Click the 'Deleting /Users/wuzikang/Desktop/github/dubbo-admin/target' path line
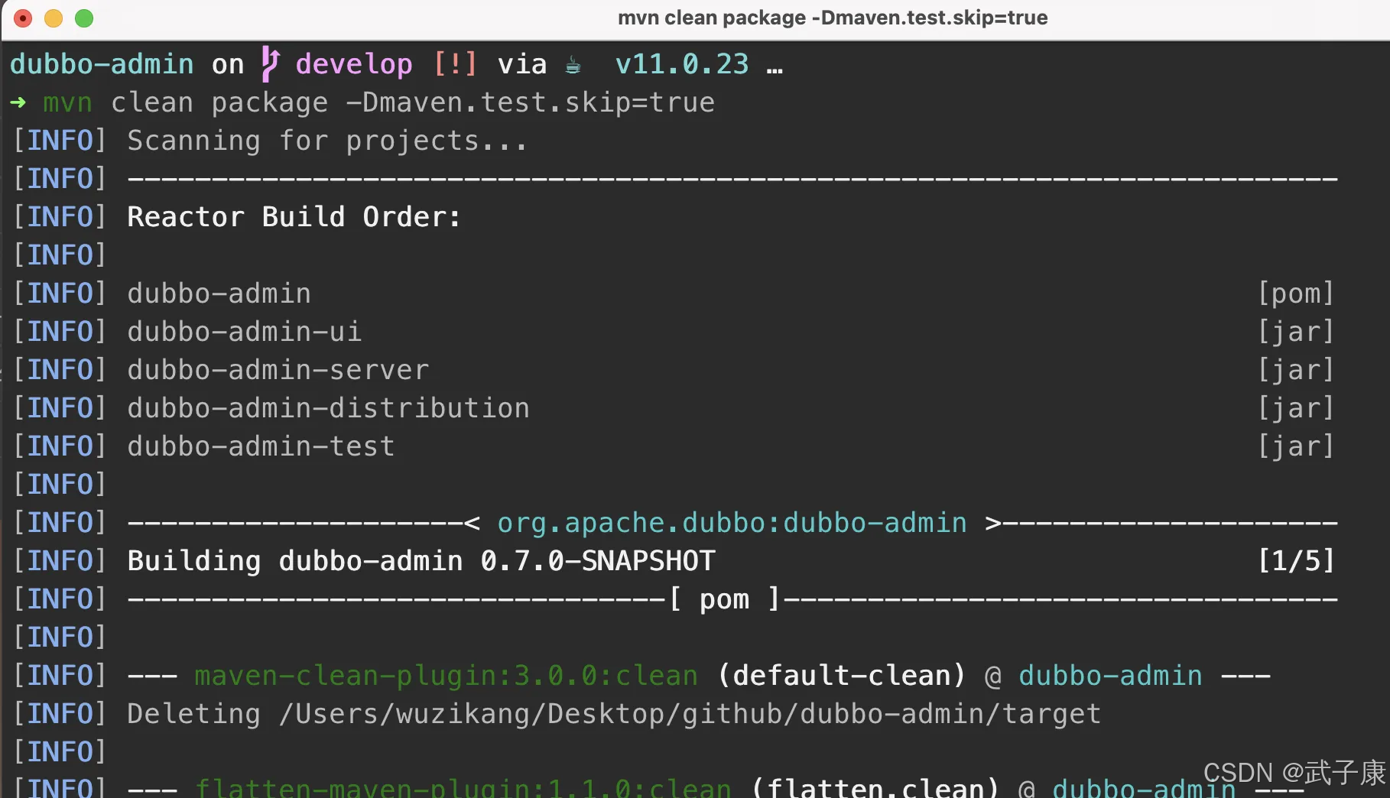This screenshot has height=798, width=1390. pos(614,714)
